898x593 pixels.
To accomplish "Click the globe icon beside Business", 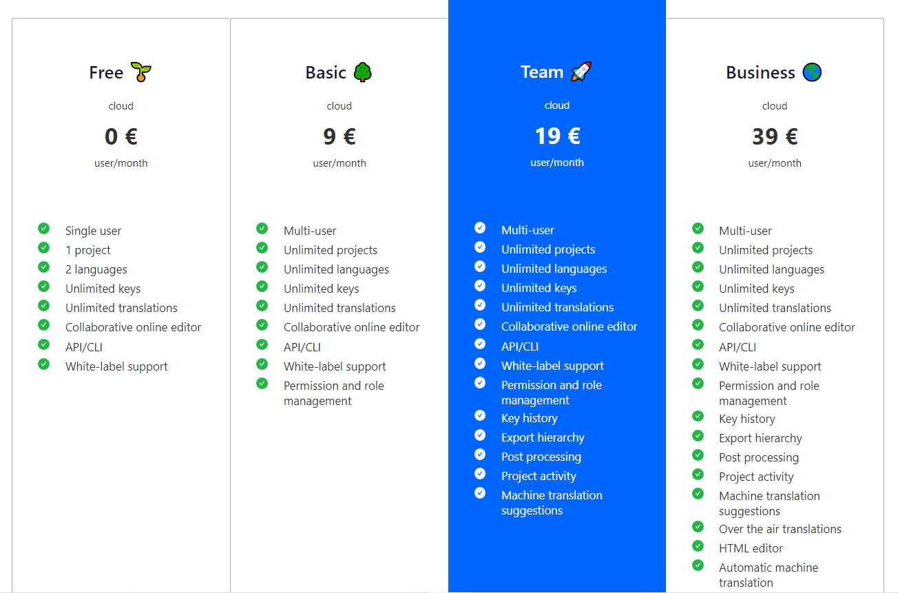I will [812, 72].
